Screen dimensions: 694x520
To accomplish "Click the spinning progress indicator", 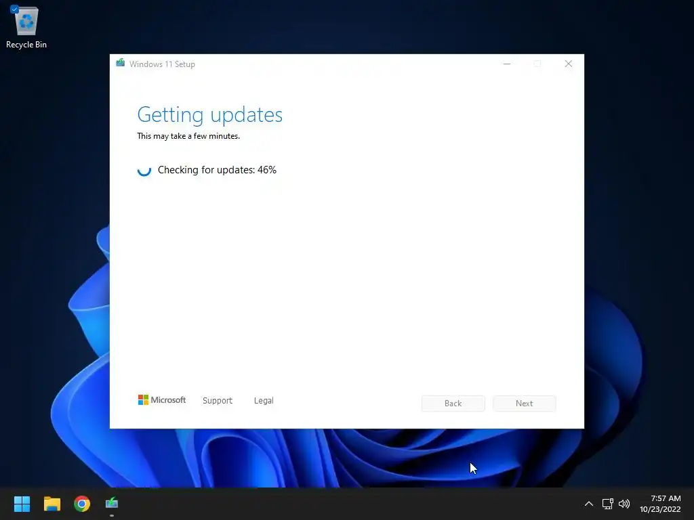I will (x=144, y=170).
